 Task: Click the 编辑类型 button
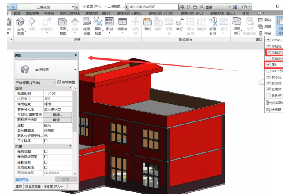(x=66, y=82)
